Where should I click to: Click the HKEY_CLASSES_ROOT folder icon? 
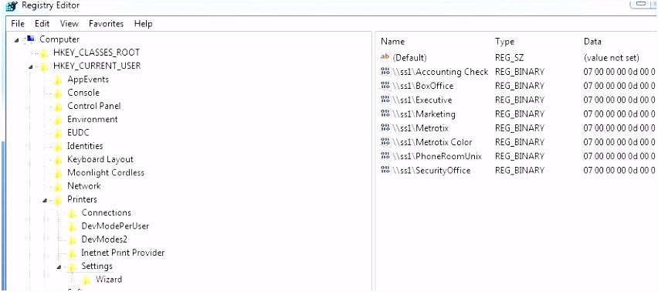(44, 53)
